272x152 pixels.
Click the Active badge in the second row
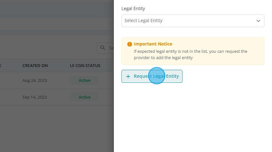[x=85, y=97]
